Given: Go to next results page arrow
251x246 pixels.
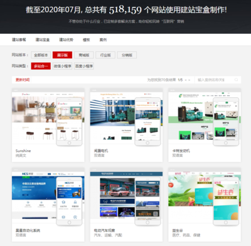Looking at the screenshot, I should (x=189, y=80).
